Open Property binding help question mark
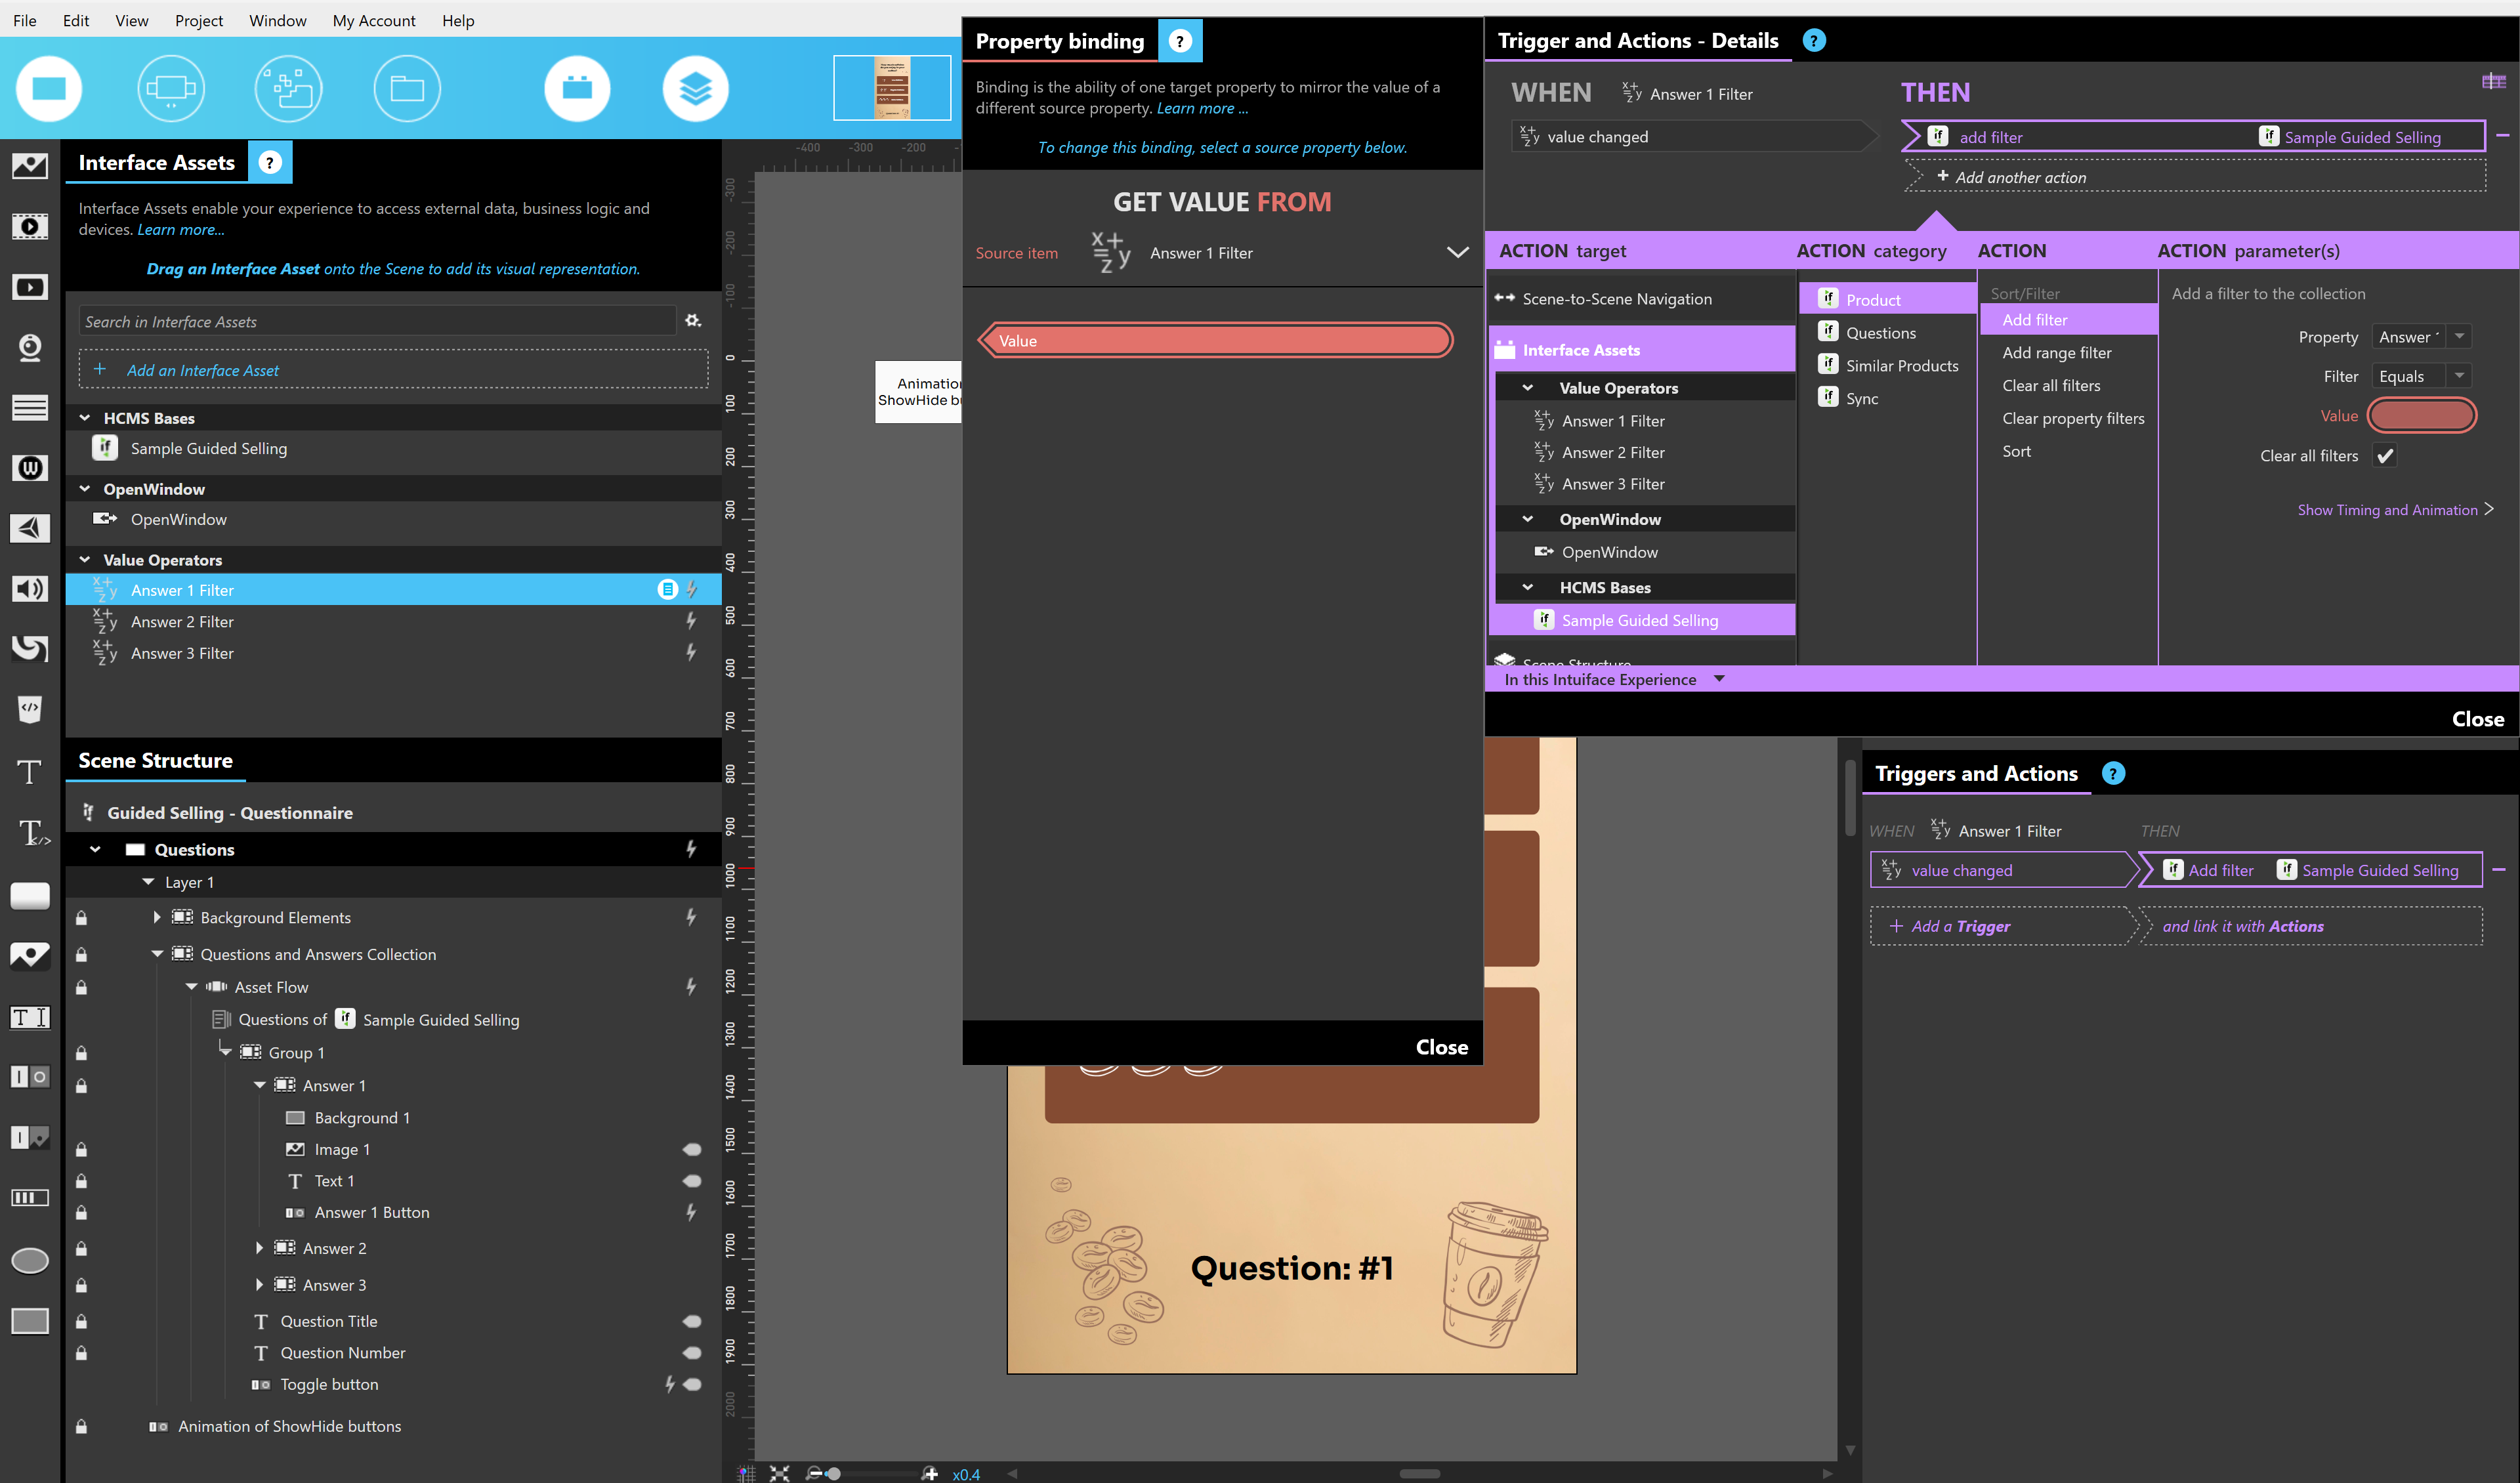 click(1180, 41)
